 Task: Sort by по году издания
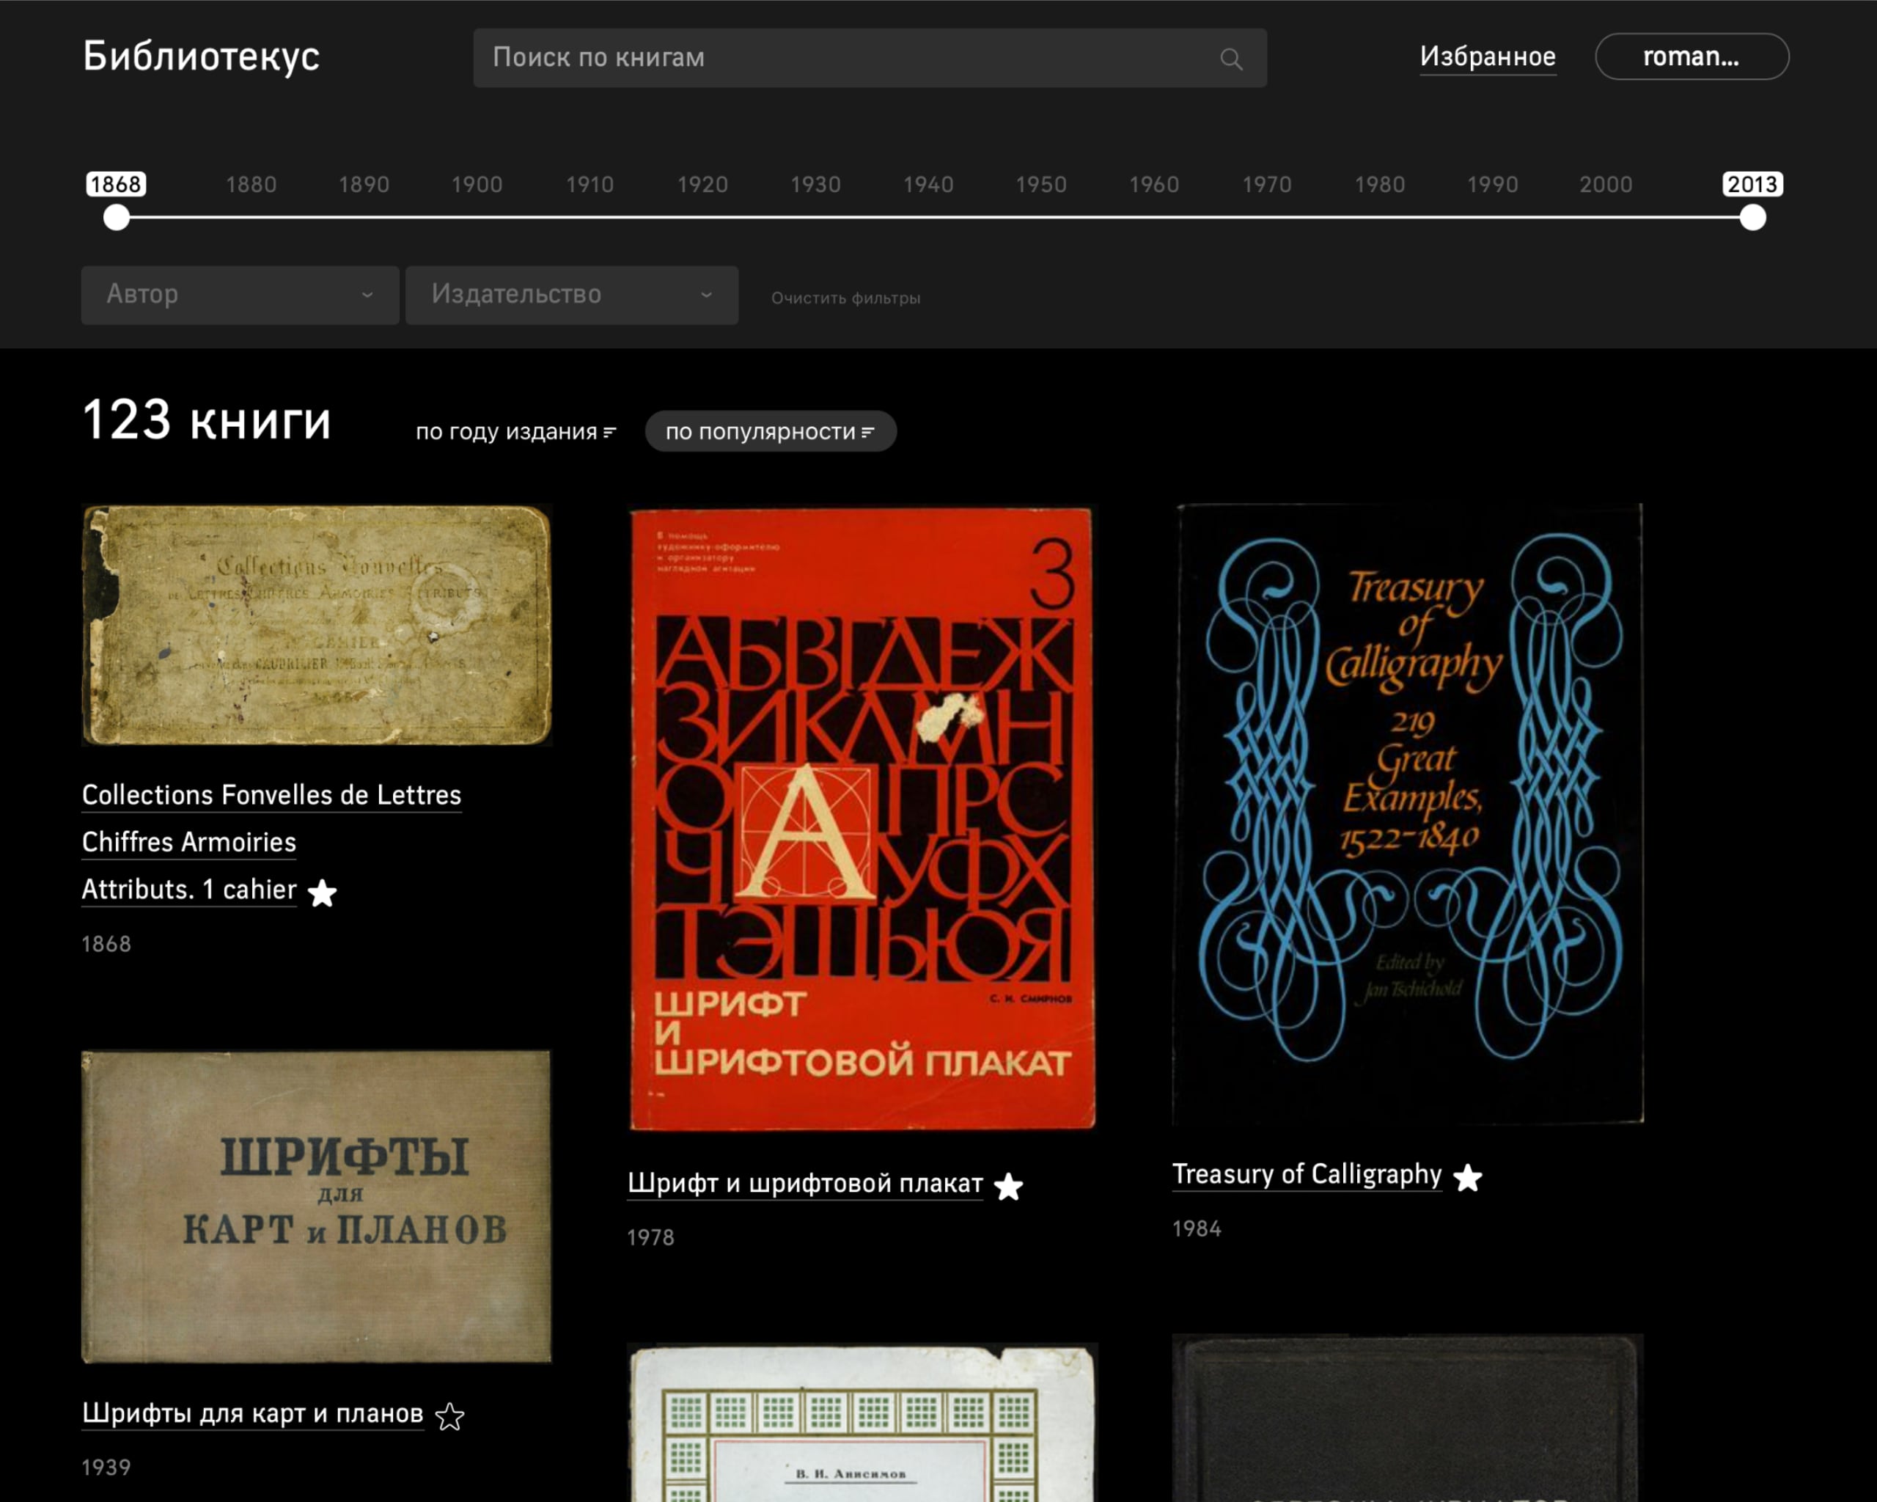tap(515, 432)
